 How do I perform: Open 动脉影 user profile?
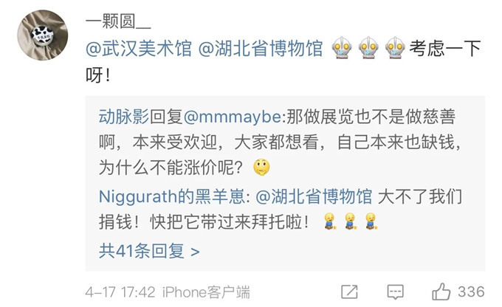click(124, 117)
